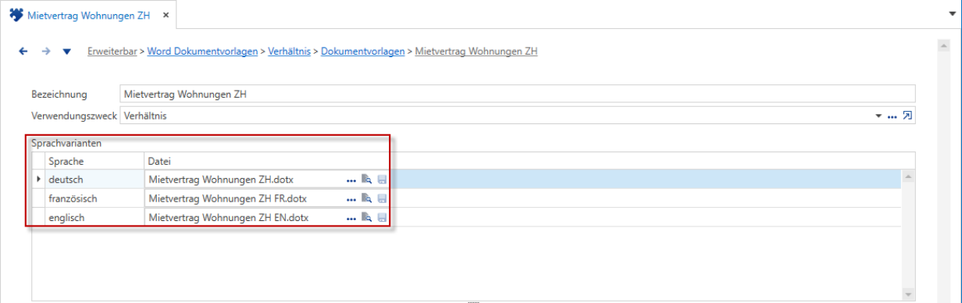Select the französisch language cell
The image size is (962, 303).
pos(94,198)
